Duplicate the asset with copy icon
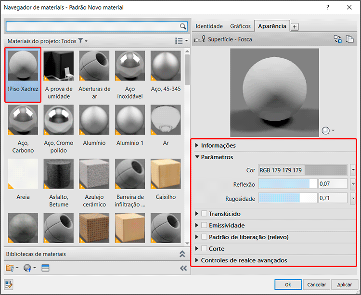Image resolution: width=361 pixels, height=295 pixels. (x=350, y=39)
